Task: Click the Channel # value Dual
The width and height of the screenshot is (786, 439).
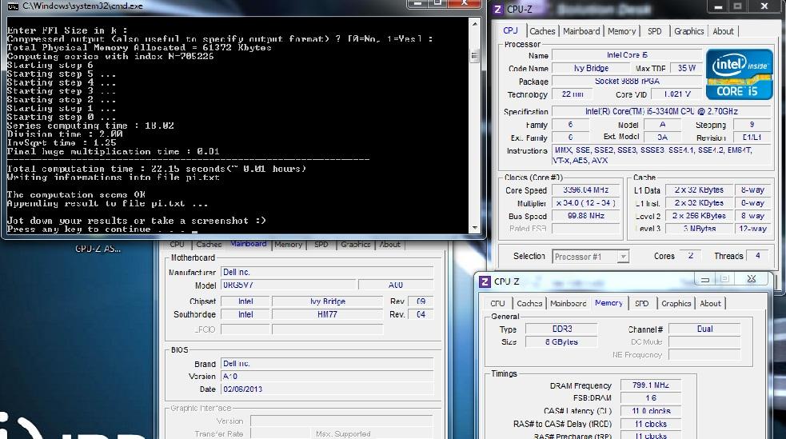Action: (704, 329)
